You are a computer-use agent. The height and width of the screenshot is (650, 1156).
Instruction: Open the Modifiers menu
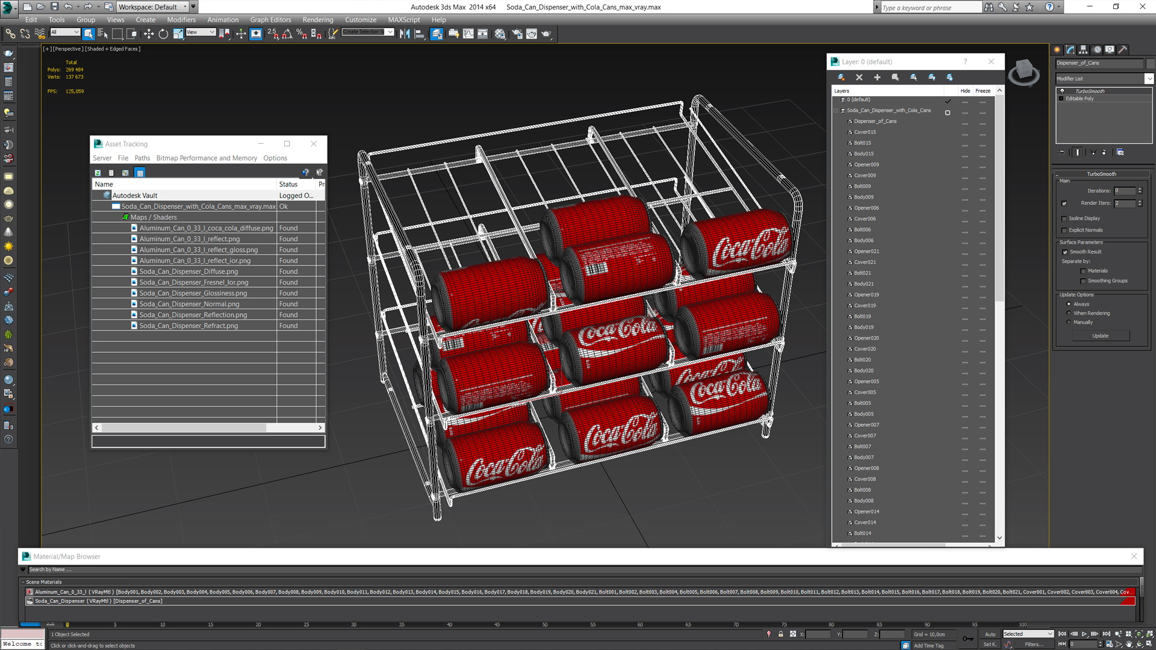pos(181,19)
